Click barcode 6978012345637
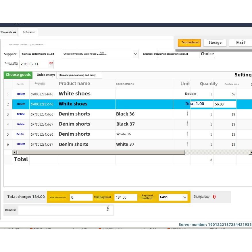Image resolution: width=252 pixels, height=252 pixels. [42, 124]
